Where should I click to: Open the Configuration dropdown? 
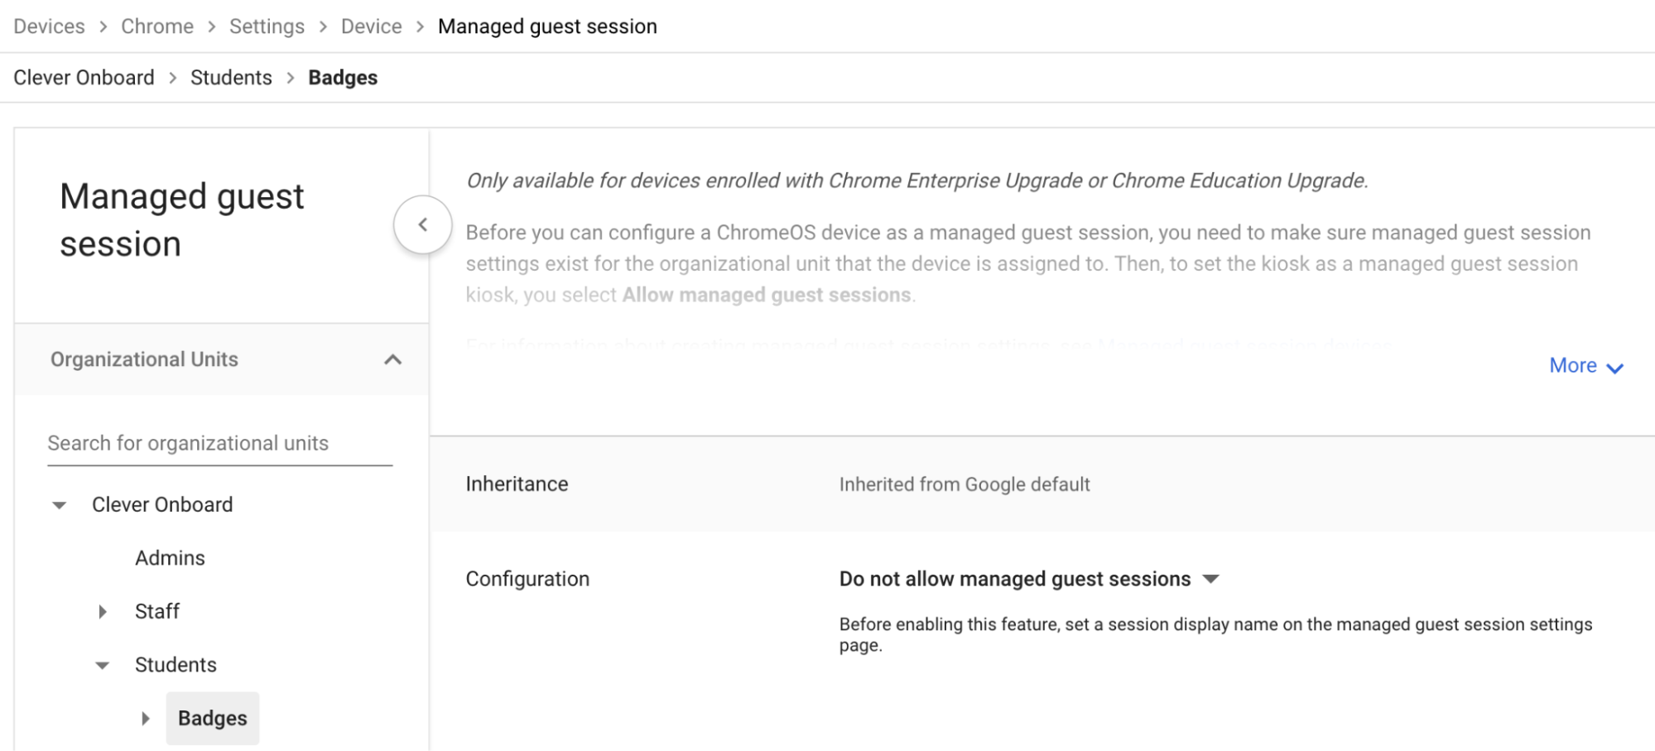1028,579
